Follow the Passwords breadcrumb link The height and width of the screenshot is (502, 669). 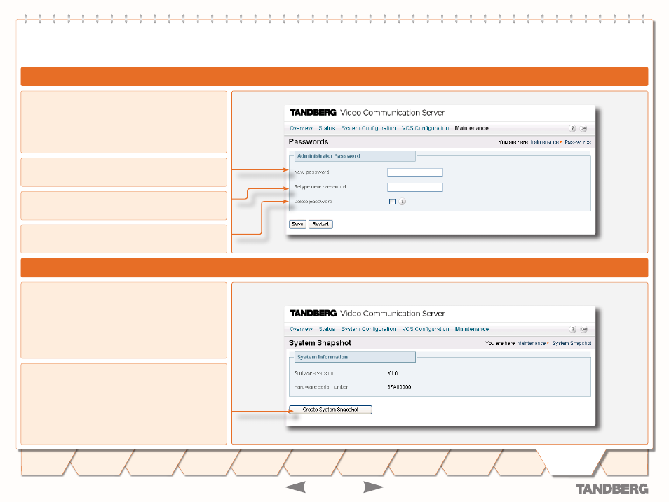tap(578, 142)
